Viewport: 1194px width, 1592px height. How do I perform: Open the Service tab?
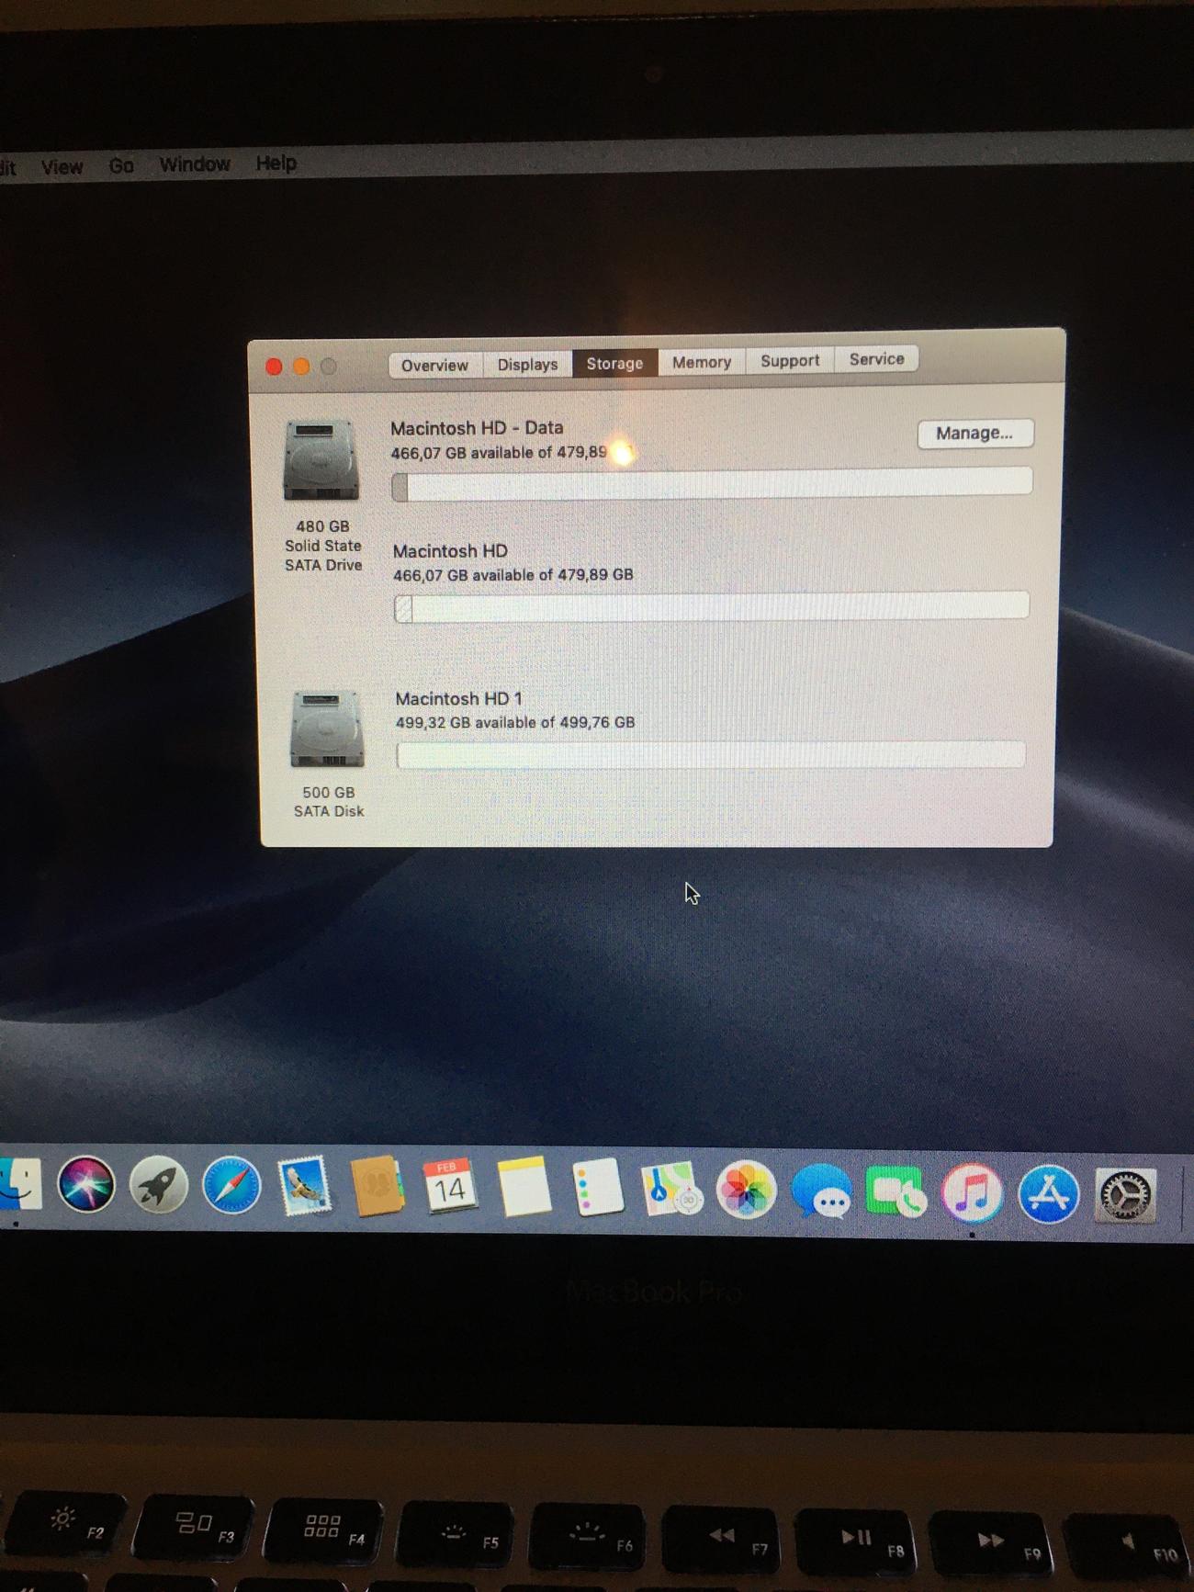876,359
